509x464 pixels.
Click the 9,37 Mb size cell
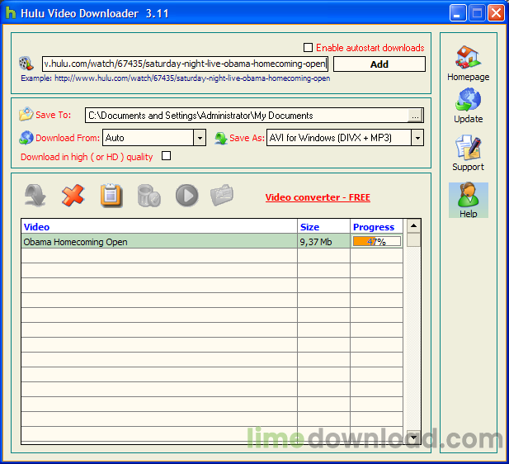click(x=323, y=241)
